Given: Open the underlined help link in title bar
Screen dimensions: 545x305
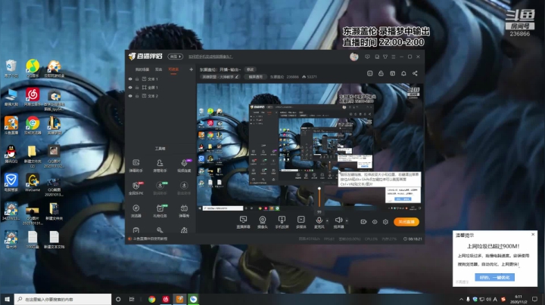Looking at the screenshot, I should (210, 57).
